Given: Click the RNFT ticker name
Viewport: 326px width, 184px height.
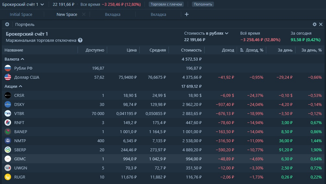Looking at the screenshot, I should coord(19,122).
